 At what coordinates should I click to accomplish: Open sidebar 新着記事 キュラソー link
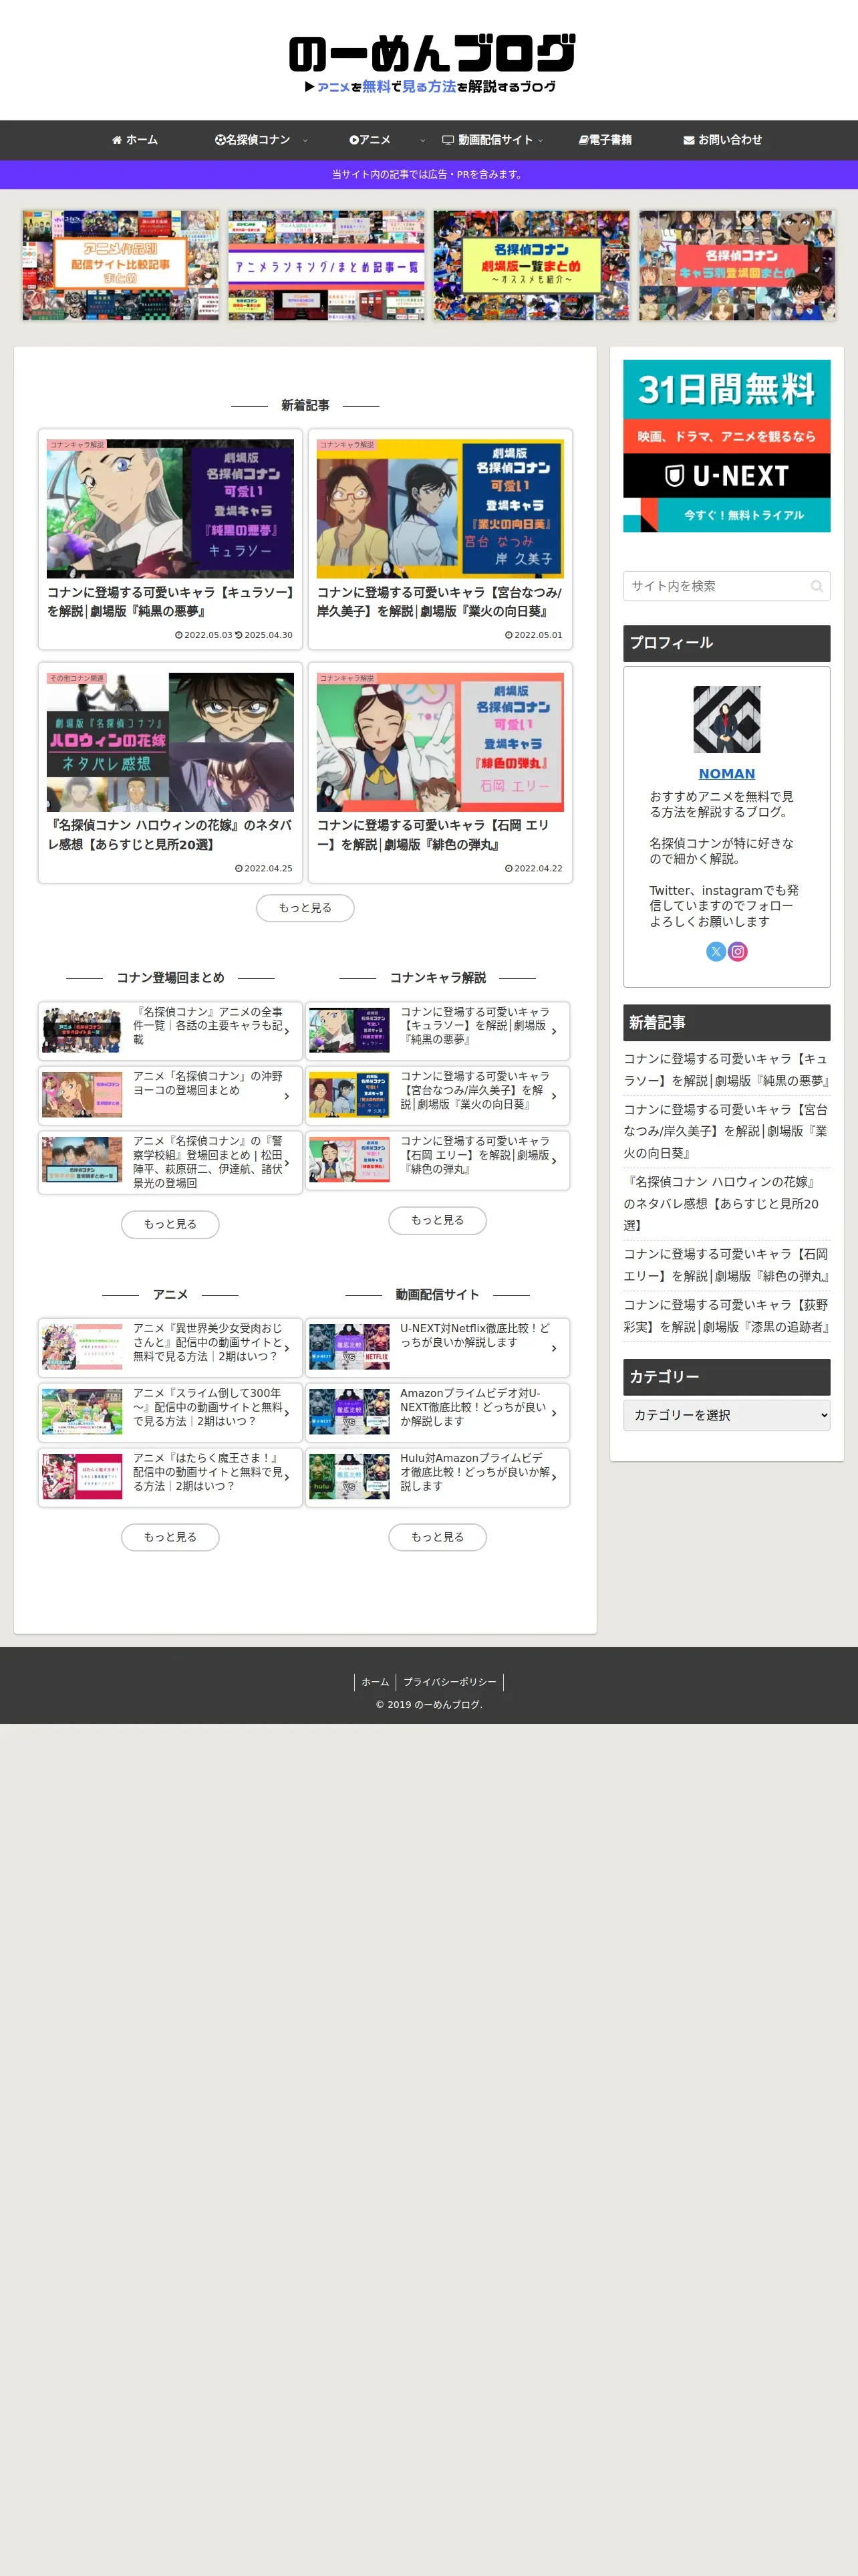coord(726,1069)
